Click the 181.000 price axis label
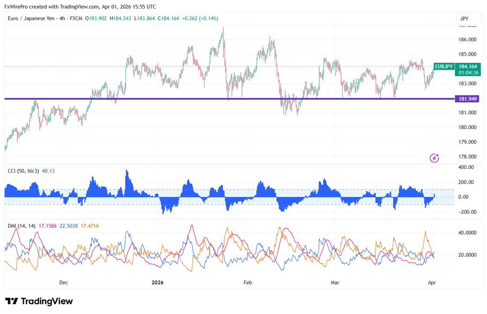487x314 pixels. pos(467,113)
